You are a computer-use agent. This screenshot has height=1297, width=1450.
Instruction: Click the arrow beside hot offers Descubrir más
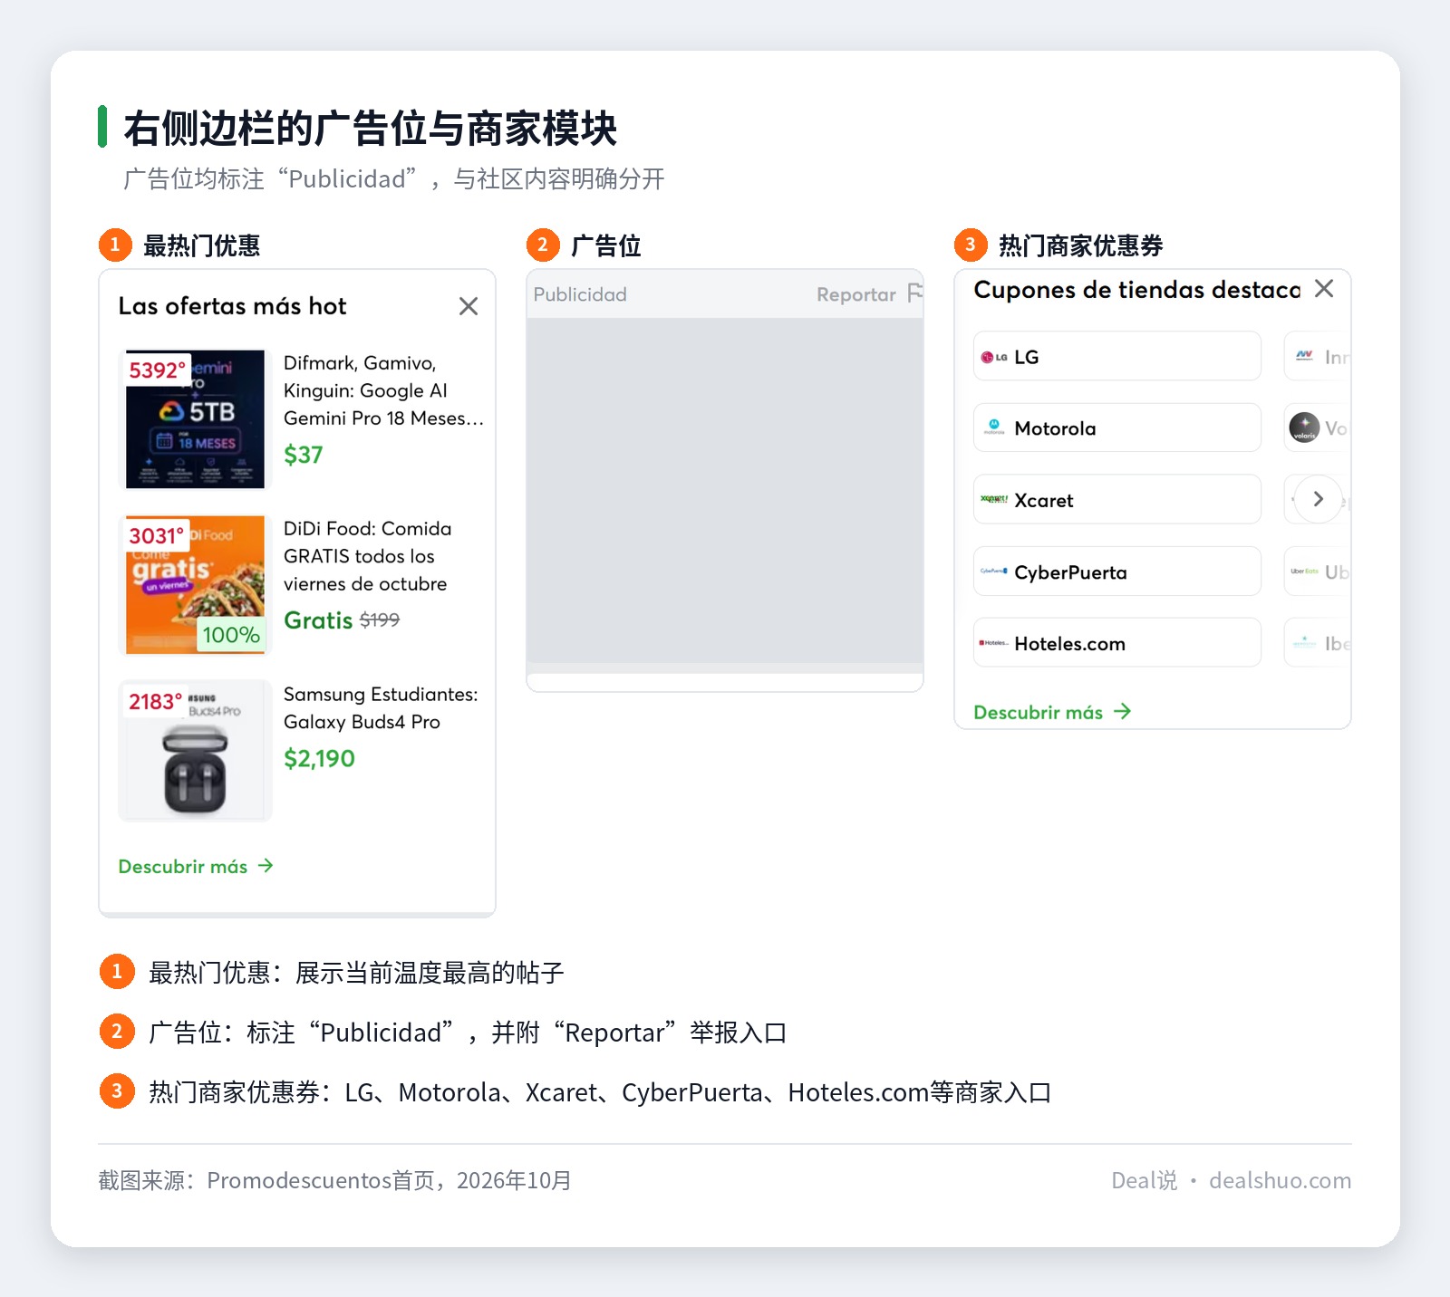(x=266, y=866)
